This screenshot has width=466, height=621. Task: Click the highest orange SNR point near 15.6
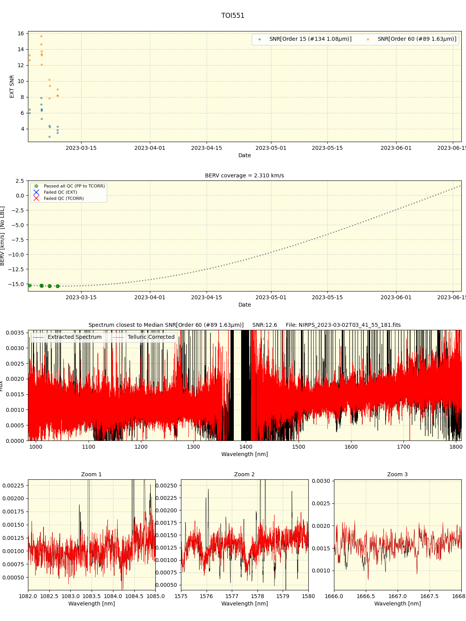pos(41,36)
